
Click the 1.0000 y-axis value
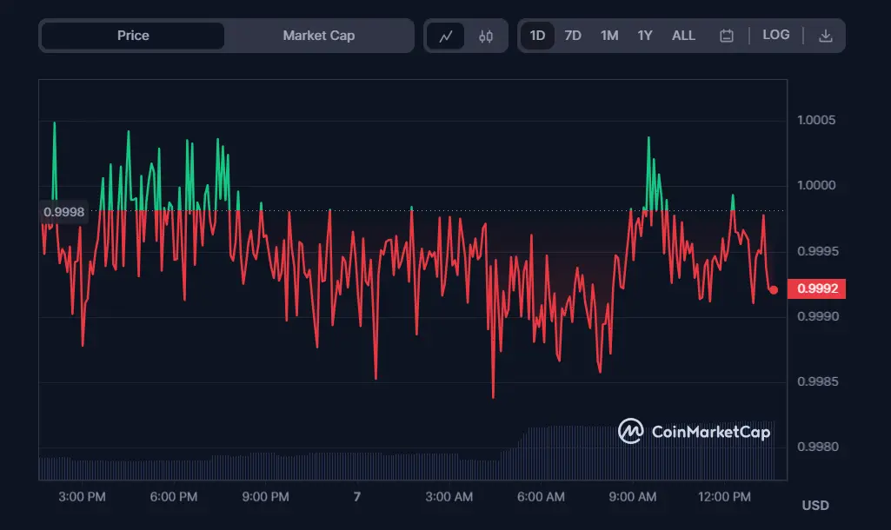816,185
